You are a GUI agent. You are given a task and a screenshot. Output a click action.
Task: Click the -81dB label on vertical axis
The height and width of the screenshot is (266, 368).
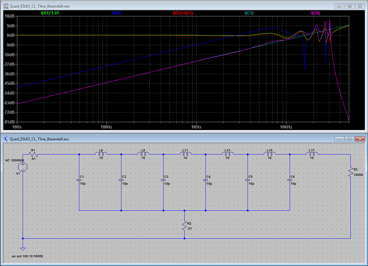tap(9, 122)
